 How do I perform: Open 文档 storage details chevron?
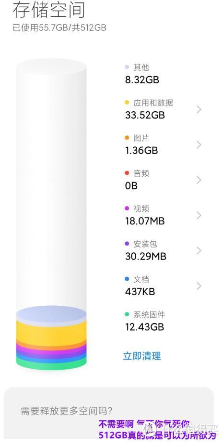pyautogui.click(x=199, y=286)
